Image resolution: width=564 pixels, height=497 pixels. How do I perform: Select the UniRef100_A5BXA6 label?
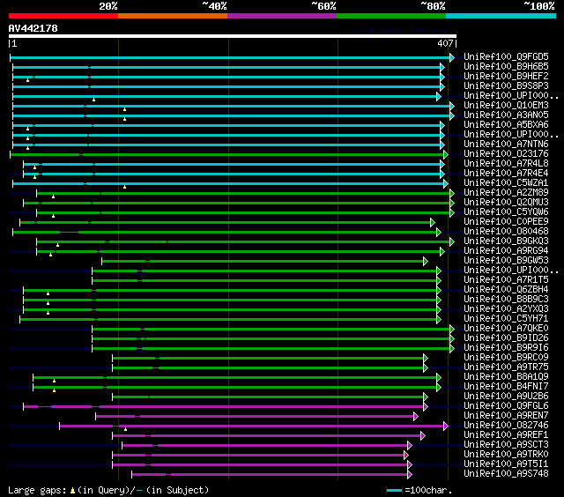(506, 125)
